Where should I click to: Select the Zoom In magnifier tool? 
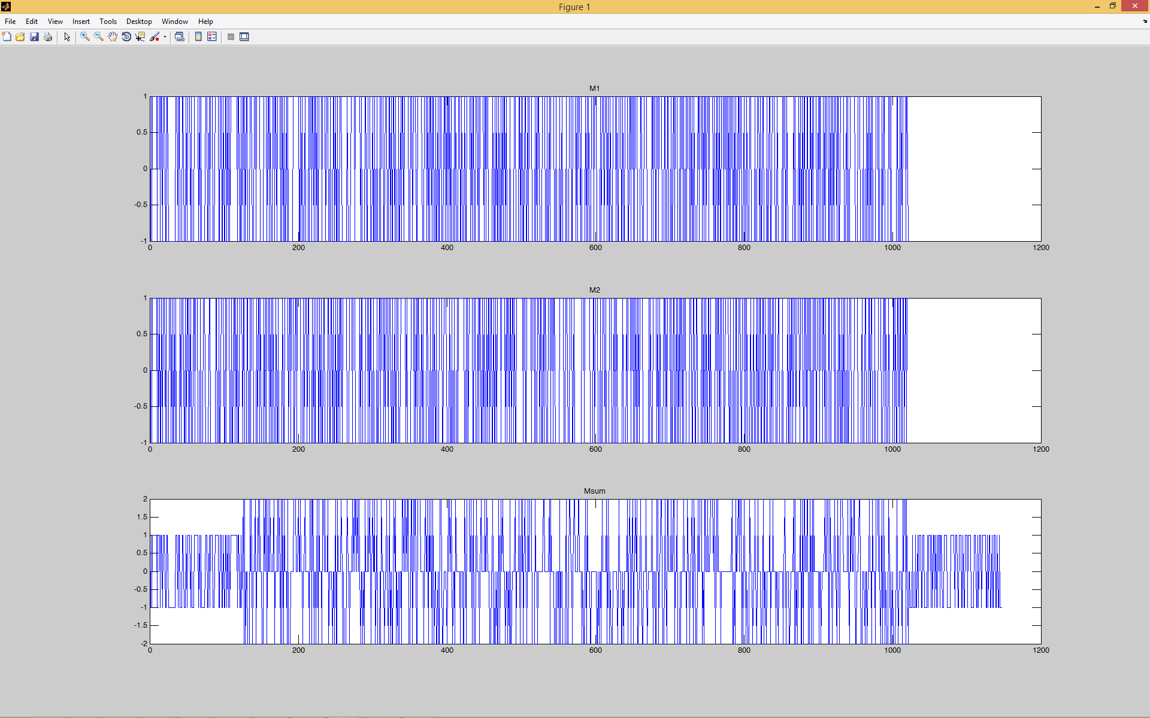click(85, 37)
